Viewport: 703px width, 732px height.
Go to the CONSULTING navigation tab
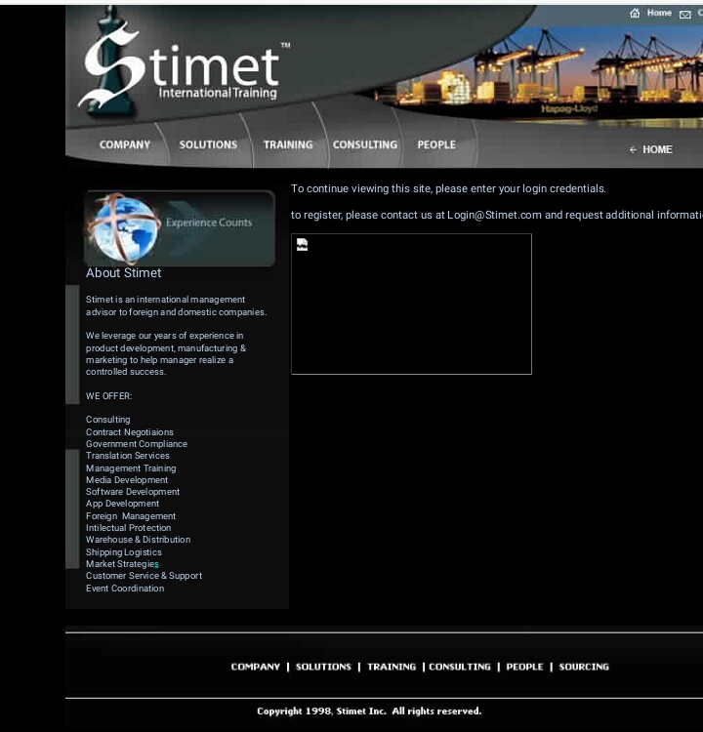point(365,144)
